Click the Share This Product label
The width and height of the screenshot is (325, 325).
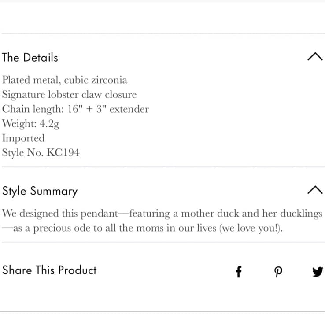(x=49, y=270)
